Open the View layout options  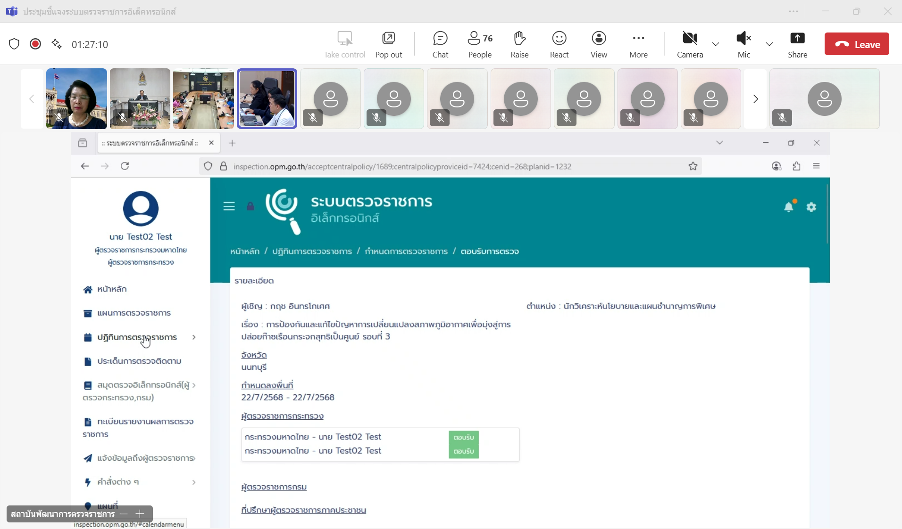point(599,44)
